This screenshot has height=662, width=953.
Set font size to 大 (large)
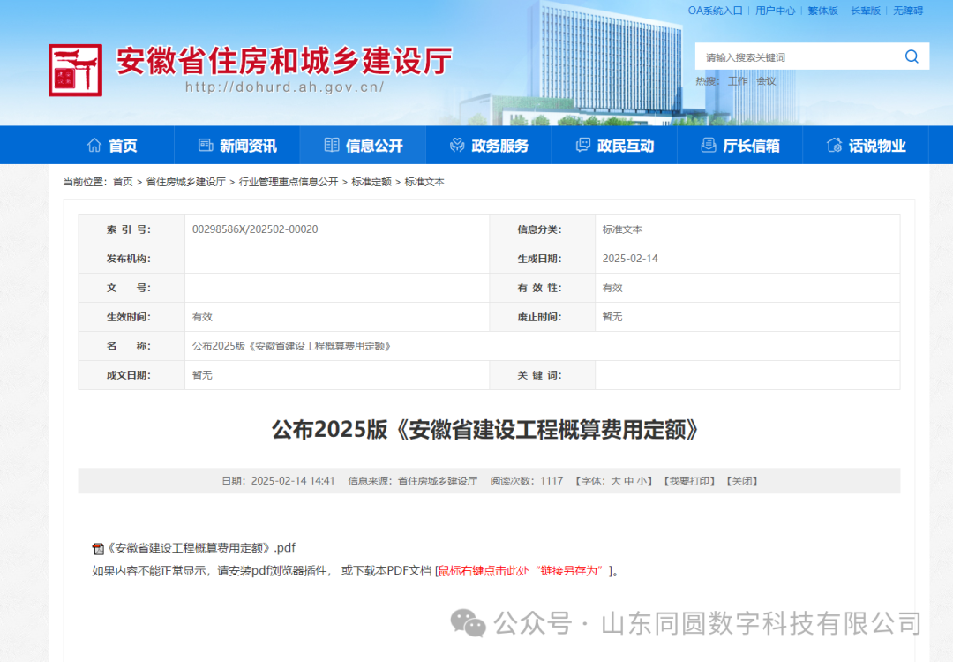point(615,481)
